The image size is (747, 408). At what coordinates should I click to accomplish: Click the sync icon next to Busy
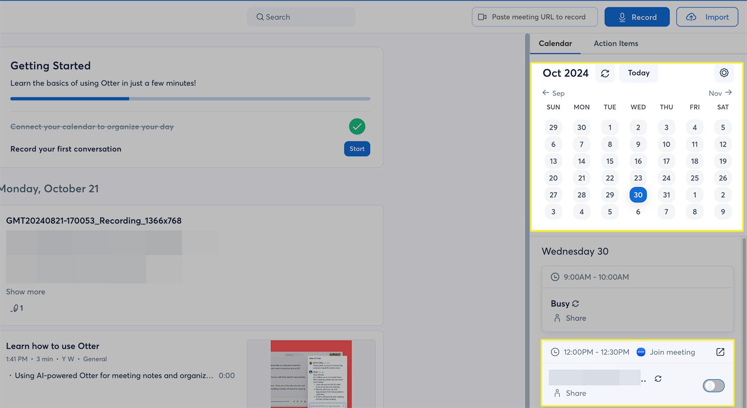(576, 303)
